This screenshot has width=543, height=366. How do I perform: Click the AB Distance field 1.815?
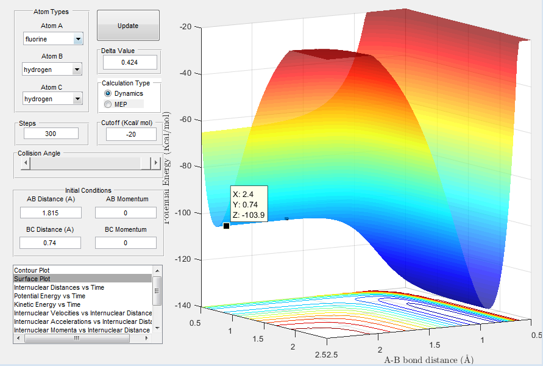(51, 213)
